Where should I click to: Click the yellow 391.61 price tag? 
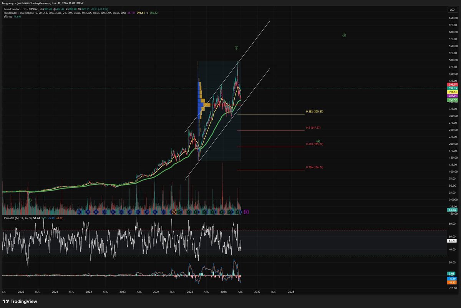point(452,92)
